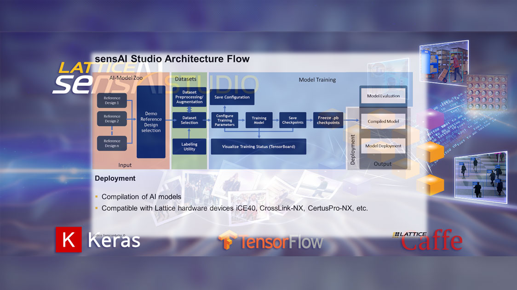
Task: Click the Dataset Selection block
Action: point(189,120)
